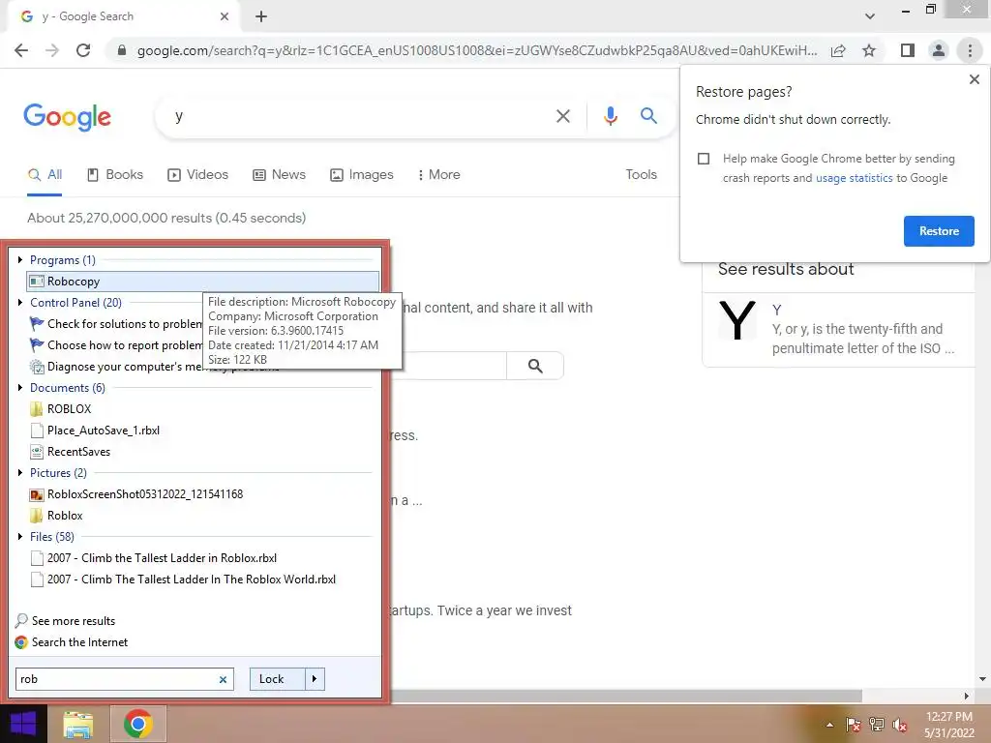Open File Explorer from the taskbar
The height and width of the screenshot is (743, 991).
[x=77, y=724]
